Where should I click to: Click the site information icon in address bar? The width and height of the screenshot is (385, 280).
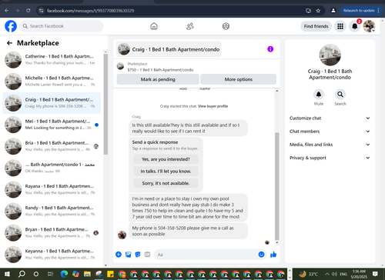[41, 11]
